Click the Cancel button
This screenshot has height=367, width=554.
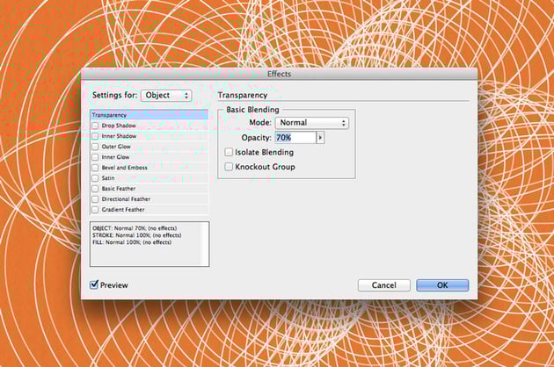(x=384, y=285)
